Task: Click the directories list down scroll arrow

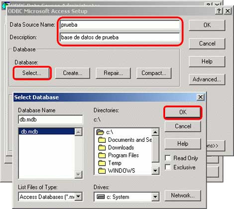Action: (x=155, y=171)
